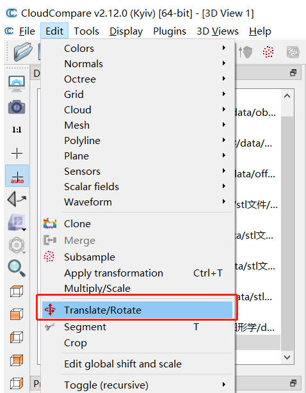Open the Plugins menu
Image resolution: width=306 pixels, height=393 pixels.
coord(170,31)
